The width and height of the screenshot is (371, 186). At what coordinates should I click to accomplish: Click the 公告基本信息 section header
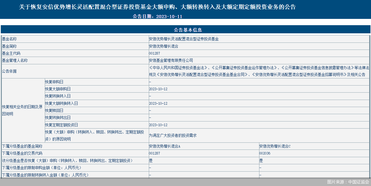[x=188, y=30]
